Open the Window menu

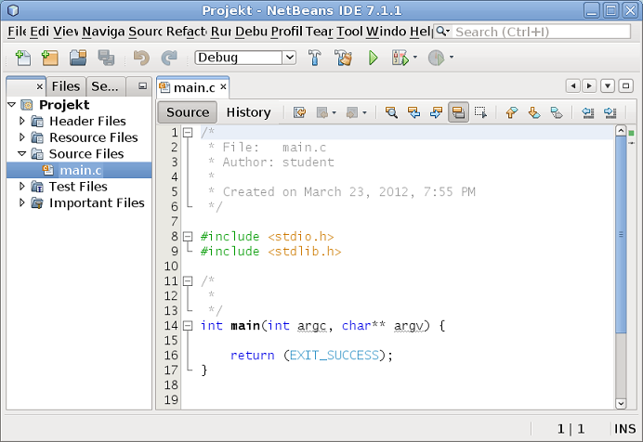pos(387,32)
